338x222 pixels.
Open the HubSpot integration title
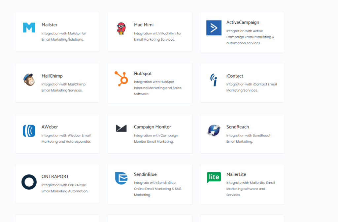point(143,74)
